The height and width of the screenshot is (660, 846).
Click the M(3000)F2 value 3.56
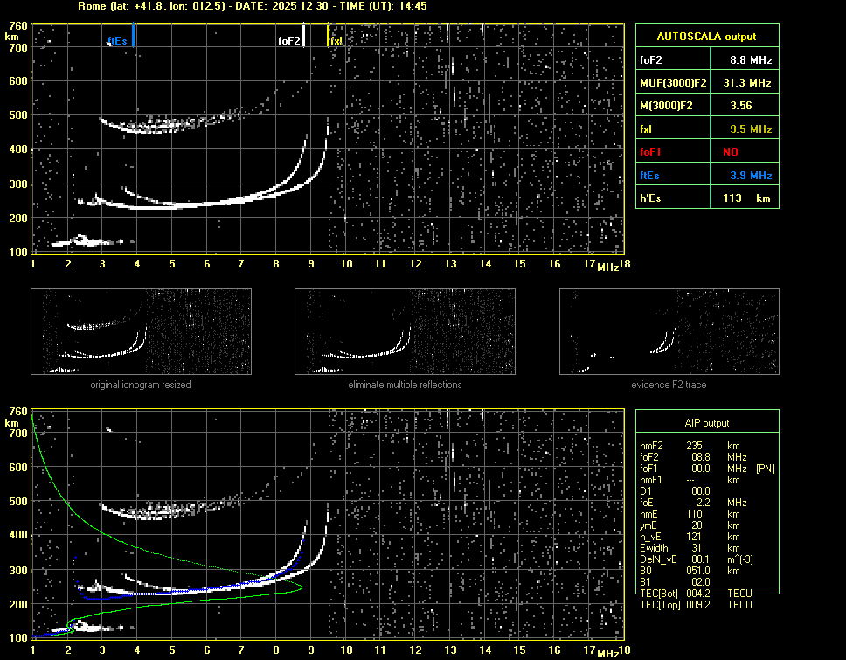tap(742, 106)
